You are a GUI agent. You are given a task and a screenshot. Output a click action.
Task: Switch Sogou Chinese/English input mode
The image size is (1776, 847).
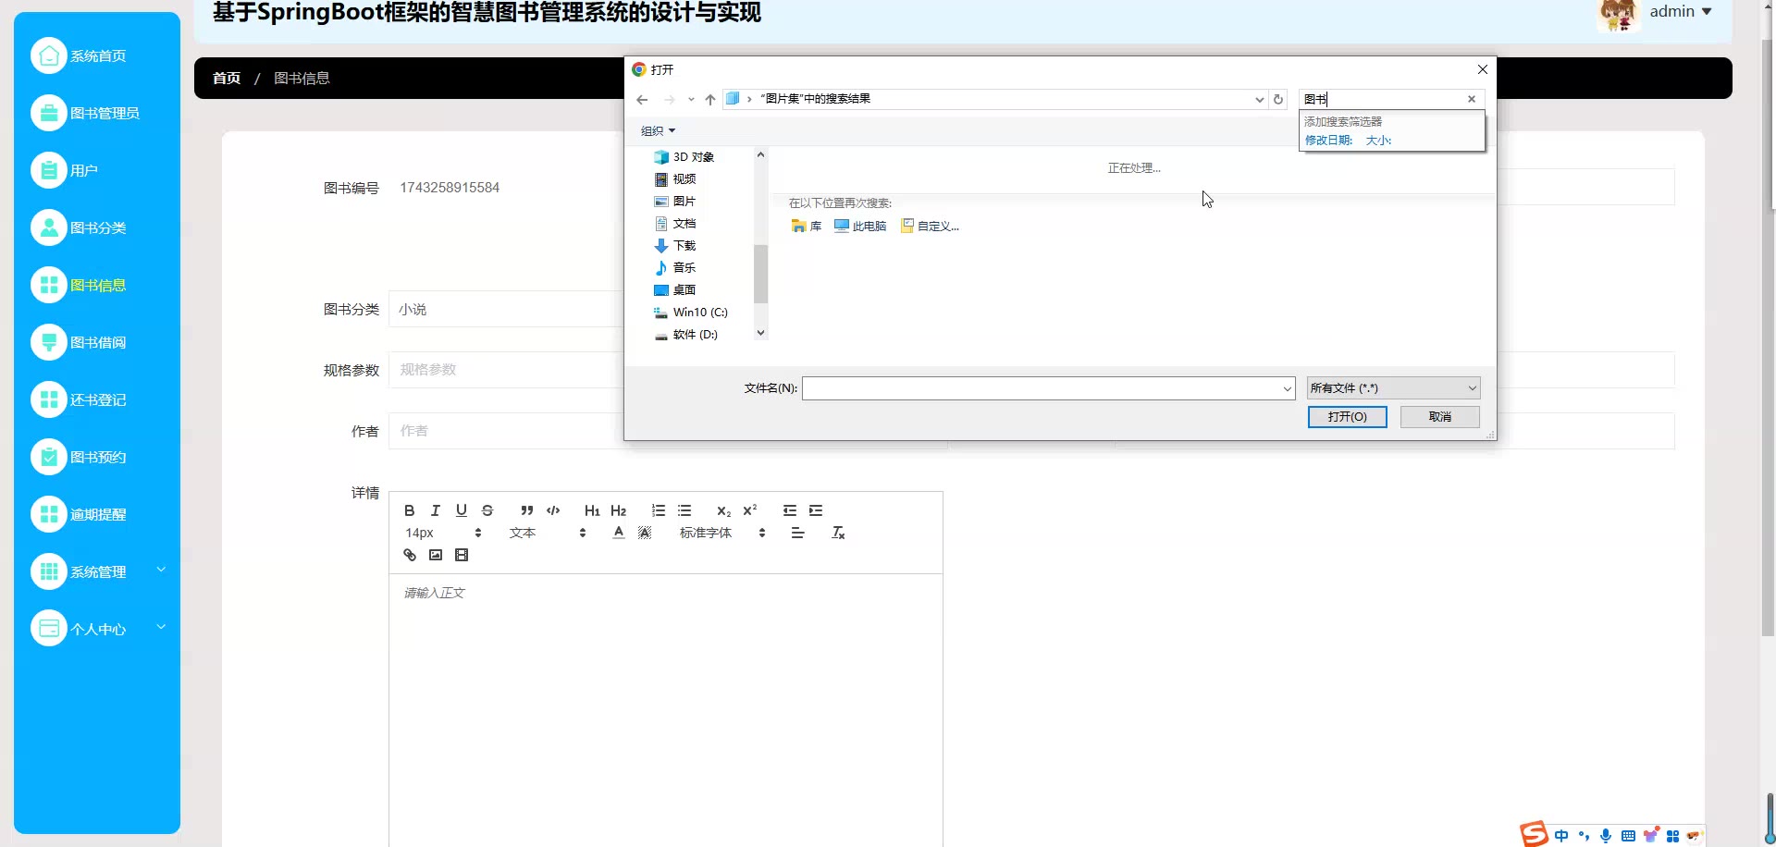coord(1561,836)
